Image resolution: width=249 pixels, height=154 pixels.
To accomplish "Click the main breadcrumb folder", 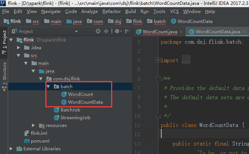I will [x=53, y=21].
